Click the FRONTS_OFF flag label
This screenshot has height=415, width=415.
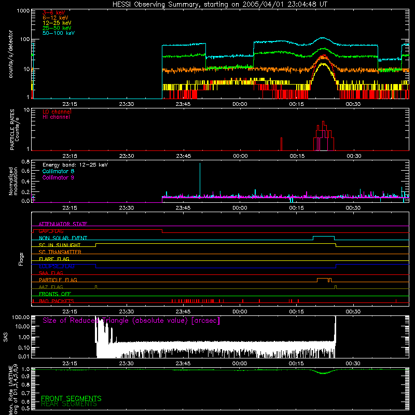coord(55,294)
